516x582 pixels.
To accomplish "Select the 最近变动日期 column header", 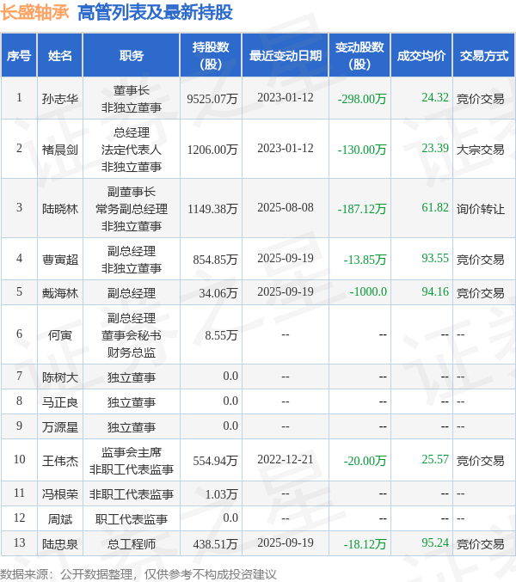I will point(286,56).
